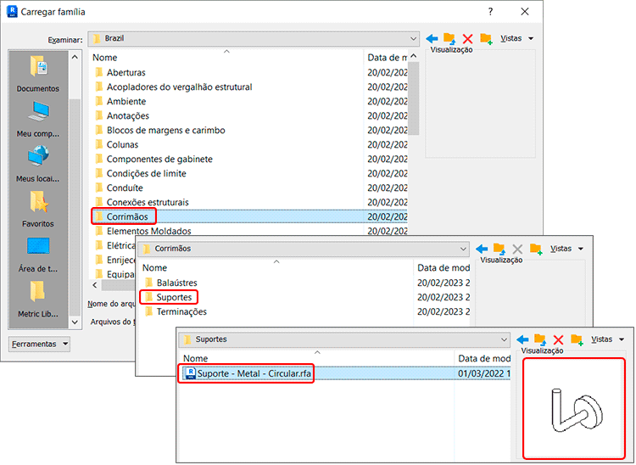This screenshot has height=465, width=636.
Task: Expand the Examinar Brazil folder dropdown
Action: (412, 39)
